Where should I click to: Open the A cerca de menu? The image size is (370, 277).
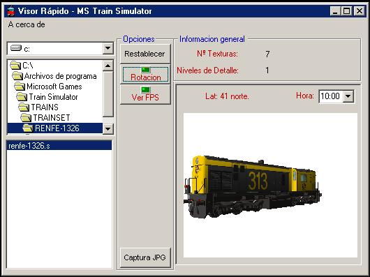tap(27, 24)
